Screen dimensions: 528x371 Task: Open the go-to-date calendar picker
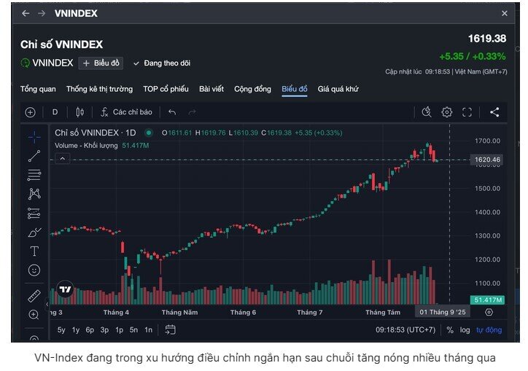(170, 330)
